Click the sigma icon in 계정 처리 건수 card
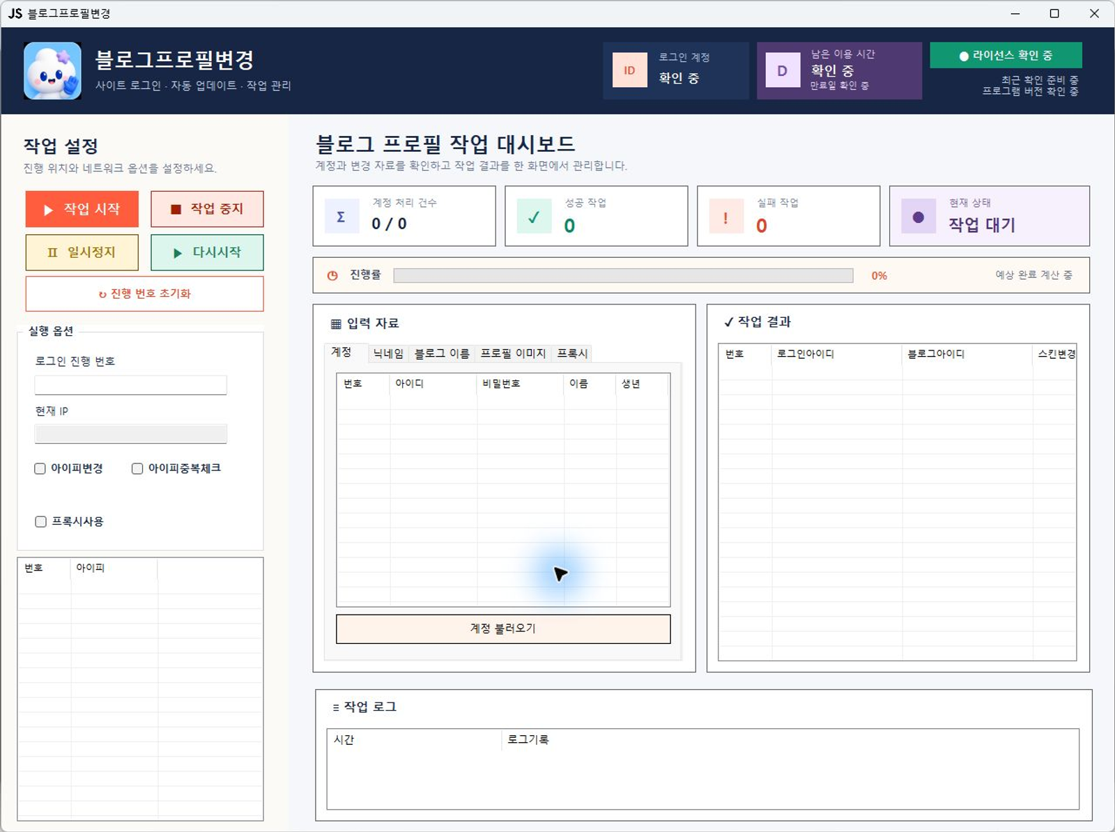 coord(341,216)
